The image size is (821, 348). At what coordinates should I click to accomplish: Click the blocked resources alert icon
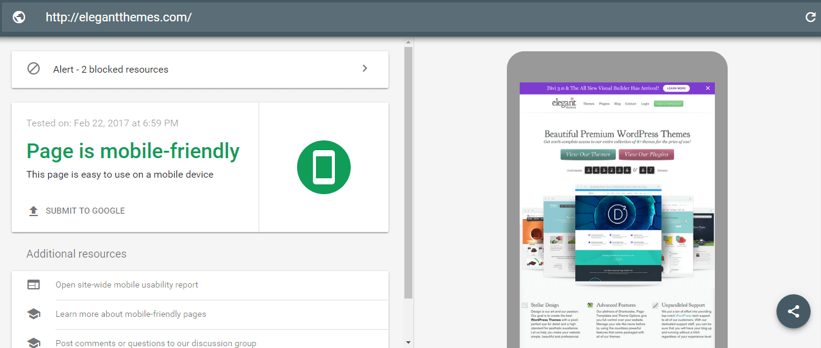click(34, 69)
